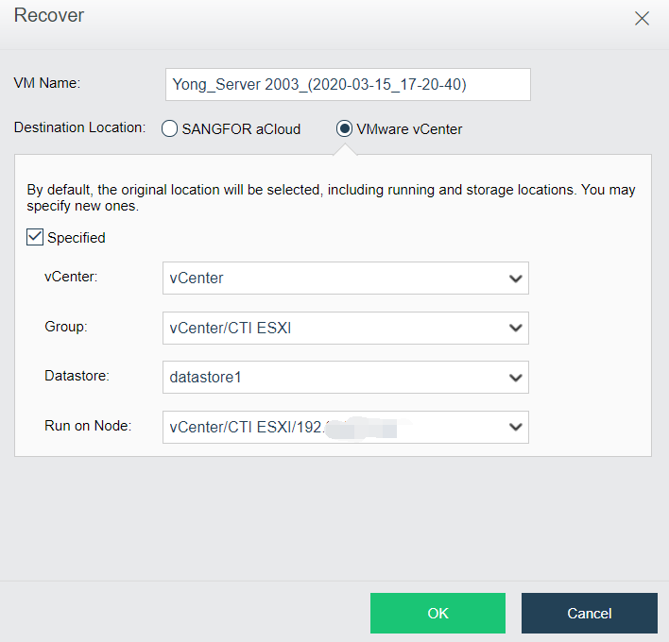The width and height of the screenshot is (669, 642).
Task: Select the SANGFOR aCloud radio button
Action: click(169, 128)
